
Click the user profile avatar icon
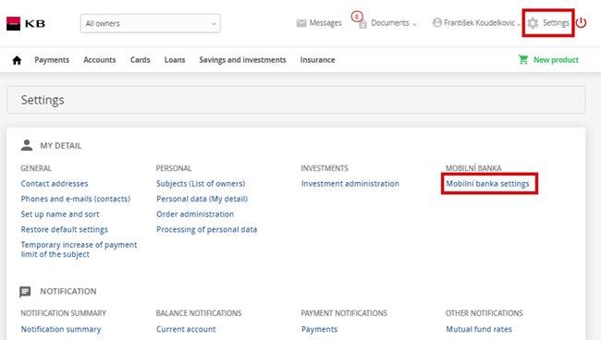click(437, 22)
